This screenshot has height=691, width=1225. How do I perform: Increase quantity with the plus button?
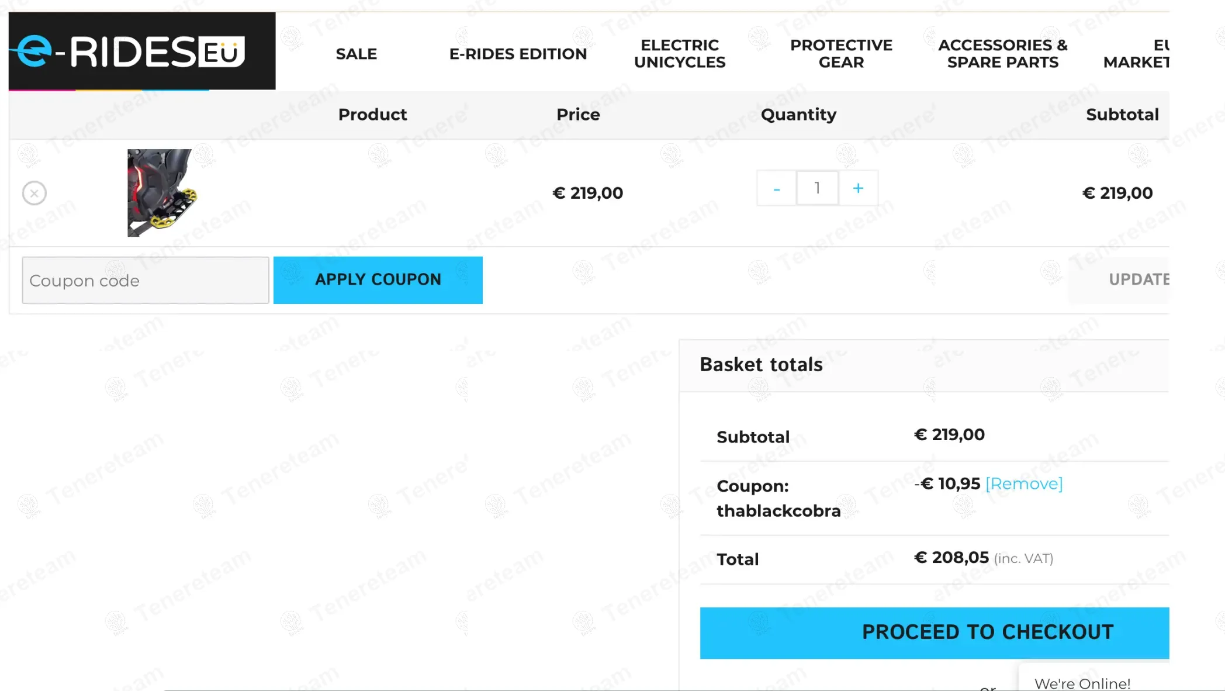tap(857, 188)
